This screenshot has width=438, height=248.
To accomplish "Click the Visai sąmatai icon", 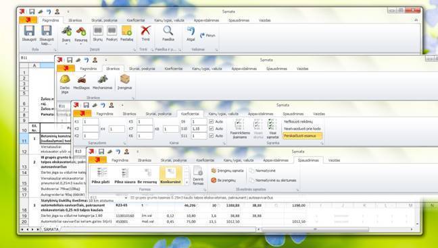I will tap(272, 124).
